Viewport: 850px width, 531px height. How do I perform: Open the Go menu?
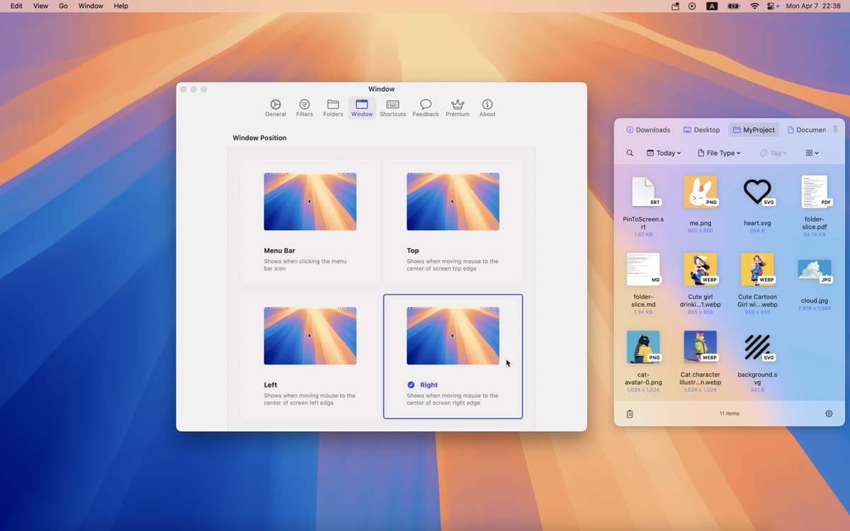(x=63, y=6)
